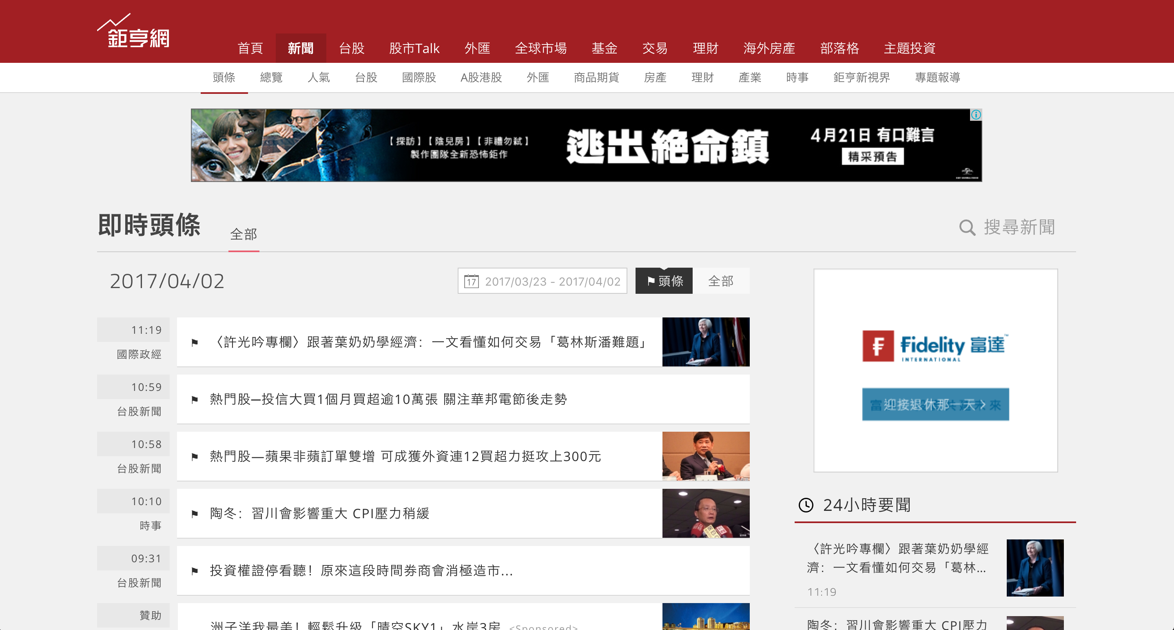Image resolution: width=1174 pixels, height=630 pixels.
Task: Switch to the 鉅亨新視界 sub-tab
Action: 862,78
